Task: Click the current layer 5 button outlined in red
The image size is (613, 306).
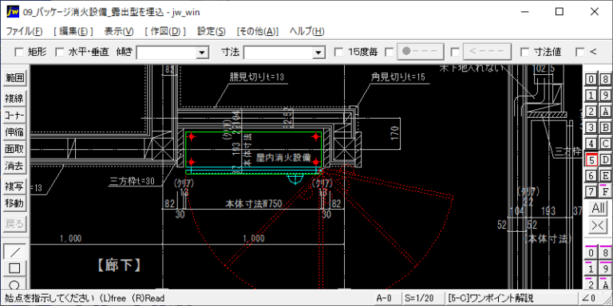Action: 591,159
